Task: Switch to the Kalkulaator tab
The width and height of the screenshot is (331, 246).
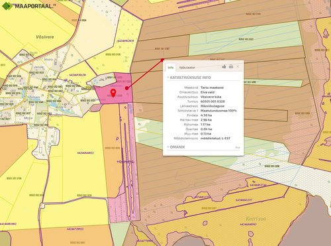Action: click(187, 68)
